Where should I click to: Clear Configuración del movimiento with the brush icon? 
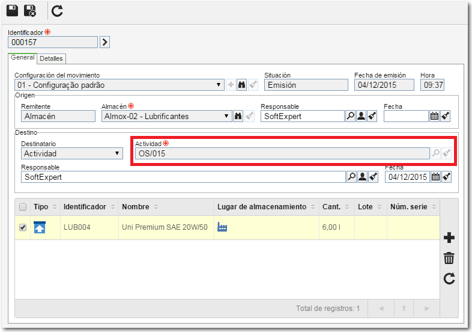tap(253, 85)
